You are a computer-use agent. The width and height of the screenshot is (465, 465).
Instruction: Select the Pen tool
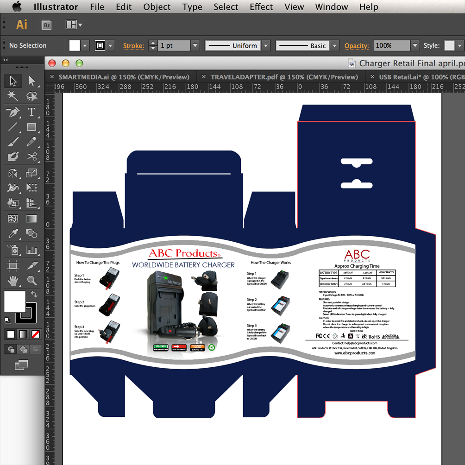click(x=13, y=112)
